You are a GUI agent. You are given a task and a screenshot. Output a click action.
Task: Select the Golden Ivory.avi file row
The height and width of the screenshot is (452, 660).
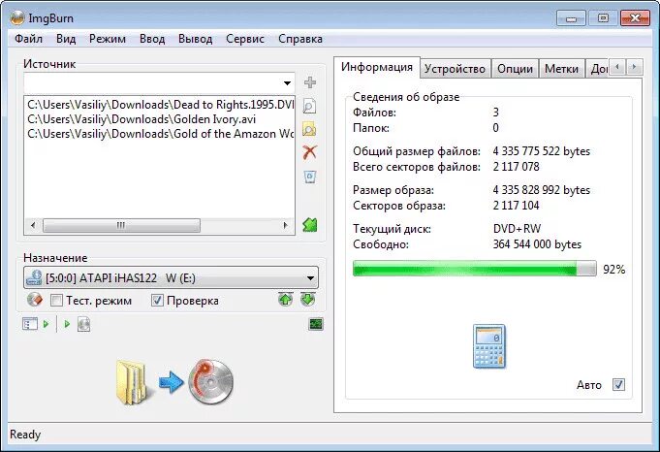click(160, 119)
